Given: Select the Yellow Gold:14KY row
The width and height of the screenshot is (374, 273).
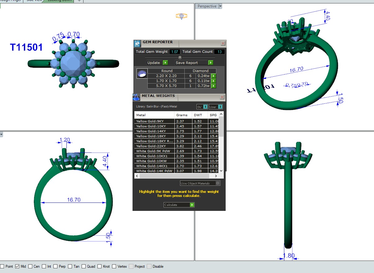Looking at the screenshot, I should (x=177, y=131).
